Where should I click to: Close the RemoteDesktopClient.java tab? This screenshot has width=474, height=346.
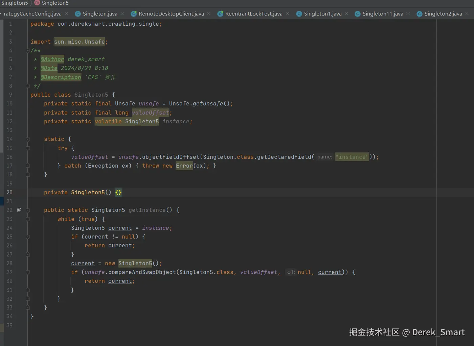pyautogui.click(x=209, y=14)
